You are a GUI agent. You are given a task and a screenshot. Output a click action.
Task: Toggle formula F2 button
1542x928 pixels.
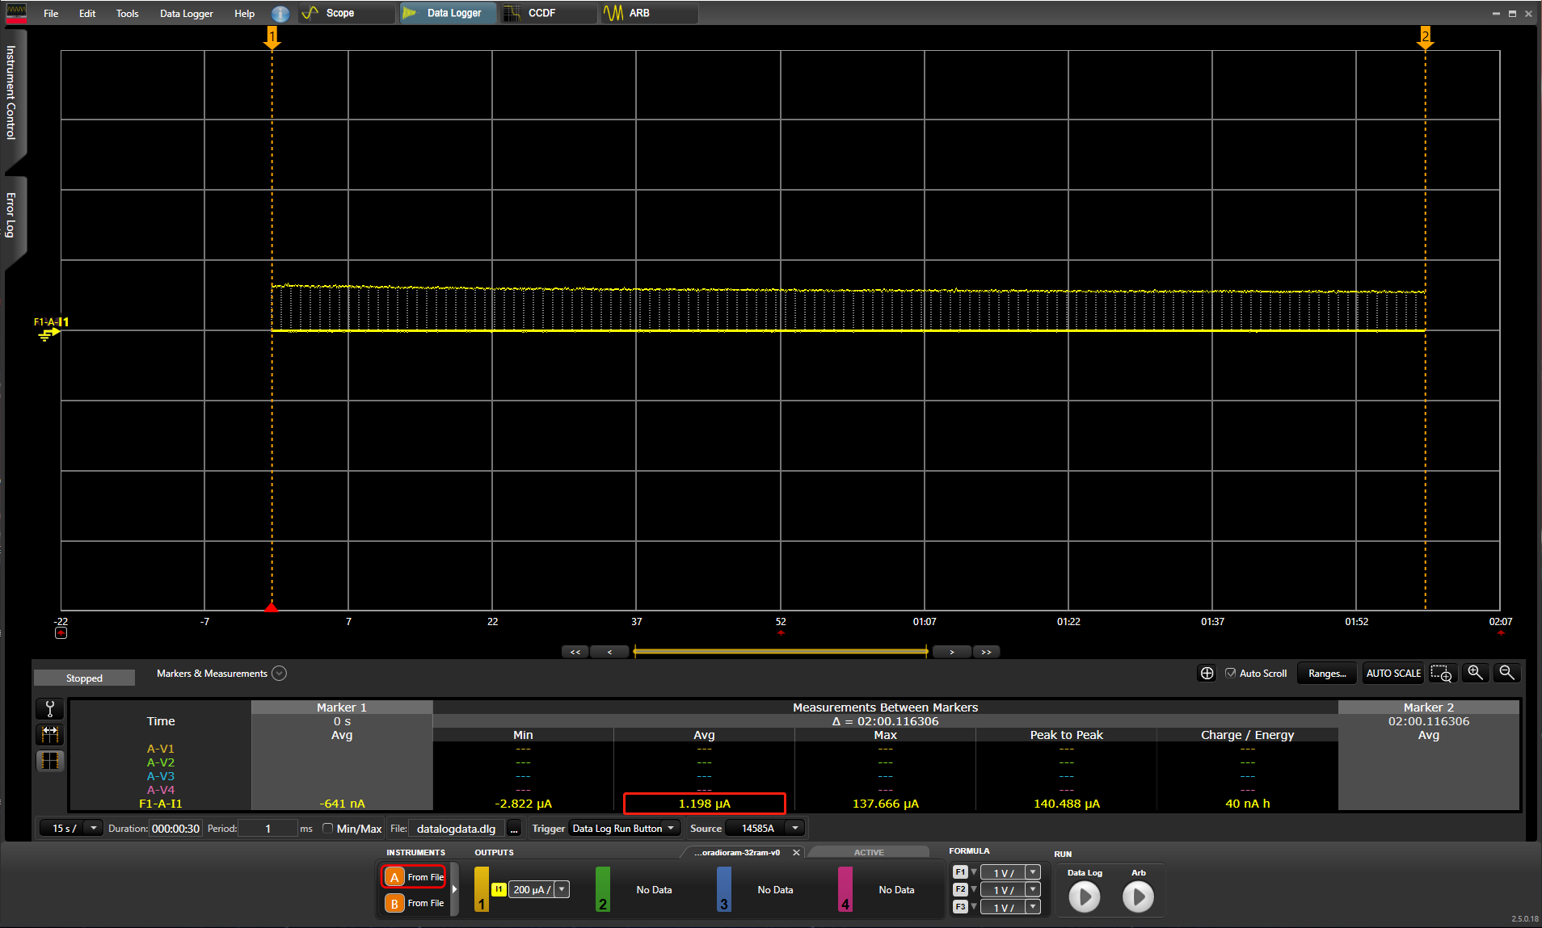[x=960, y=889]
